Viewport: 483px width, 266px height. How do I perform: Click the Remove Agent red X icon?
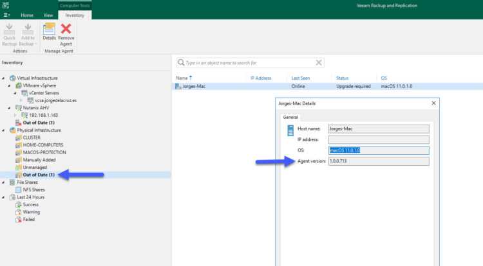click(66, 29)
